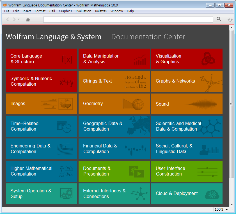The image size is (236, 214).
Task: Open Strings & Text link
Action: [x=97, y=81]
